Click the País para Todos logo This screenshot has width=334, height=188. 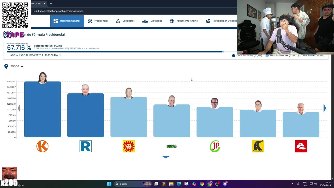[x=258, y=146]
